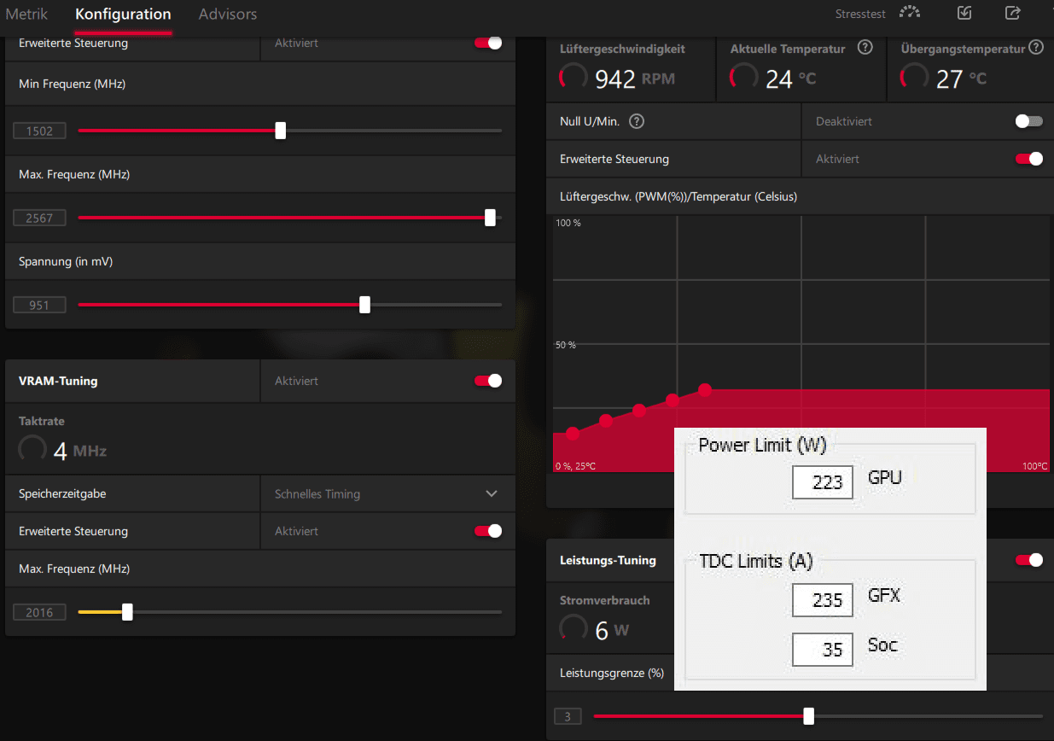1054x741 pixels.
Task: Enable the Null U/Min. switch
Action: click(x=1029, y=121)
